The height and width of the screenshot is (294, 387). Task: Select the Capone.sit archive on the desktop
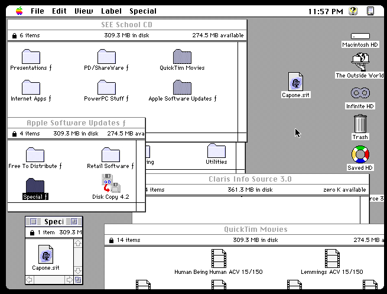tap(296, 82)
